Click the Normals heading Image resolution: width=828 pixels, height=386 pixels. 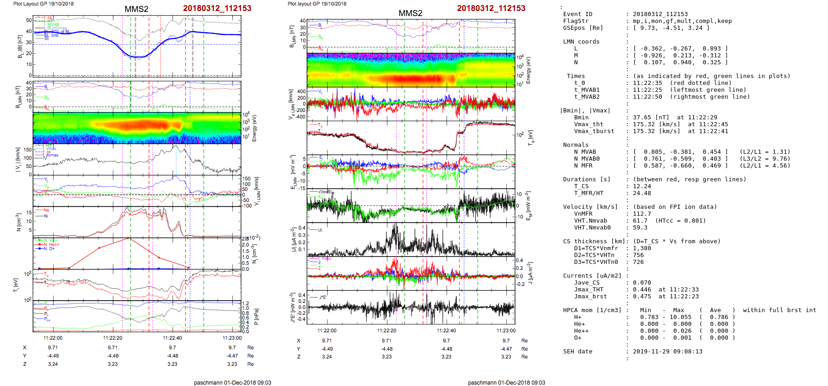(x=576, y=145)
